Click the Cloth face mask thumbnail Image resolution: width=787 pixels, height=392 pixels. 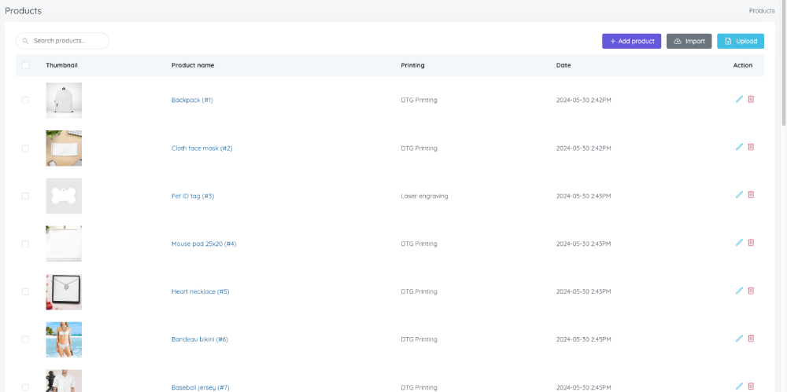point(64,148)
